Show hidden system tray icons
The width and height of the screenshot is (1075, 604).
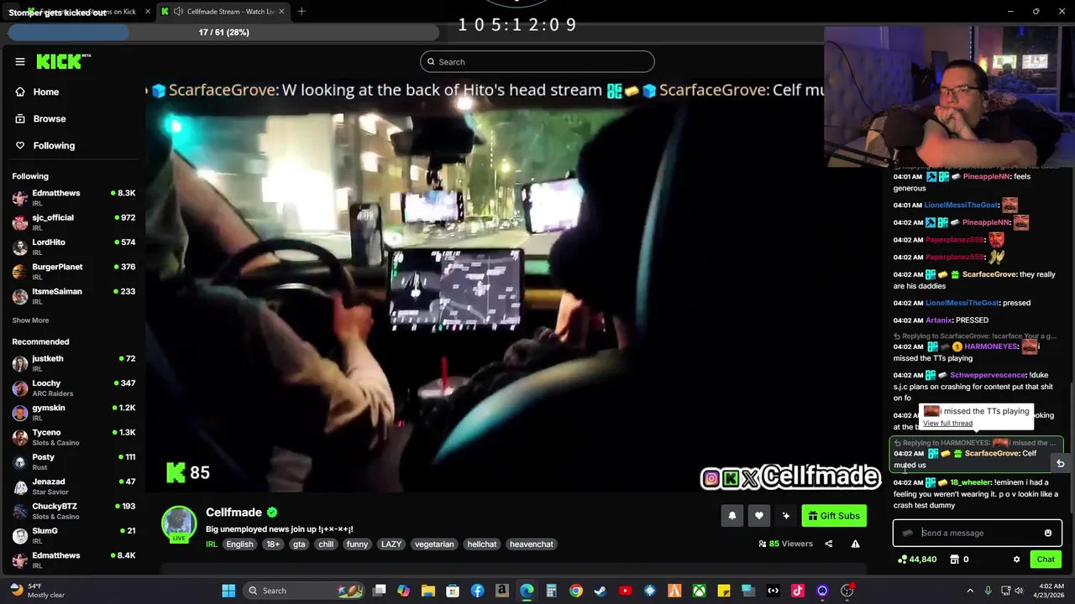tap(970, 591)
